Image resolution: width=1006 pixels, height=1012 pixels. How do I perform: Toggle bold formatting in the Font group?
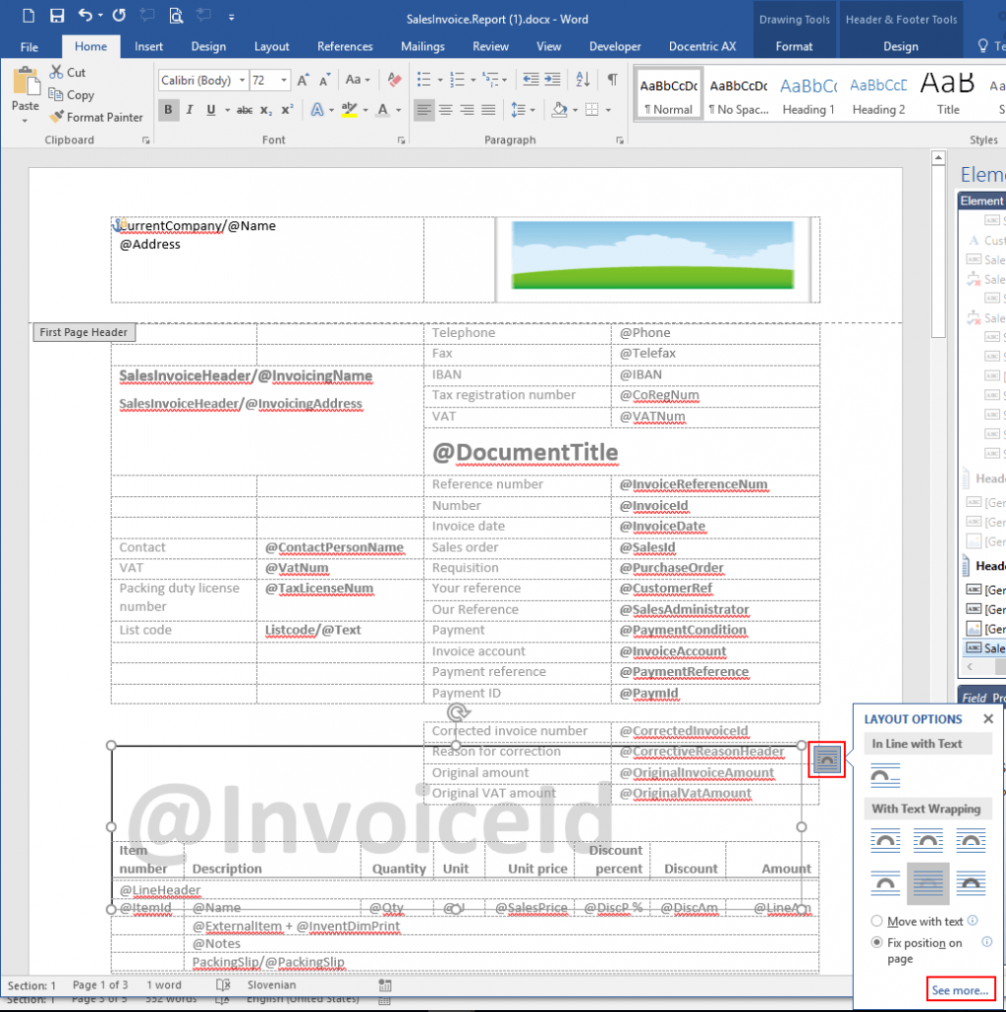pos(168,110)
